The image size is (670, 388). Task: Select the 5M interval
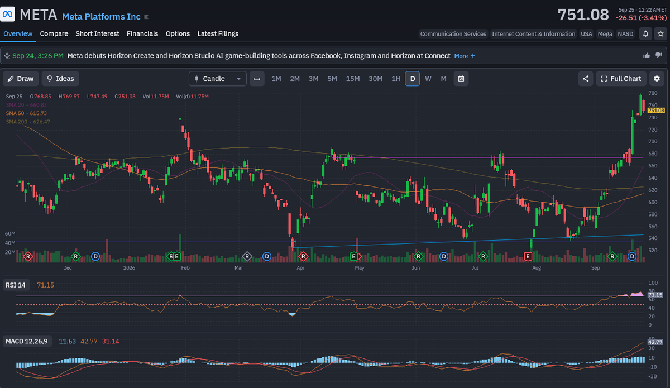332,79
